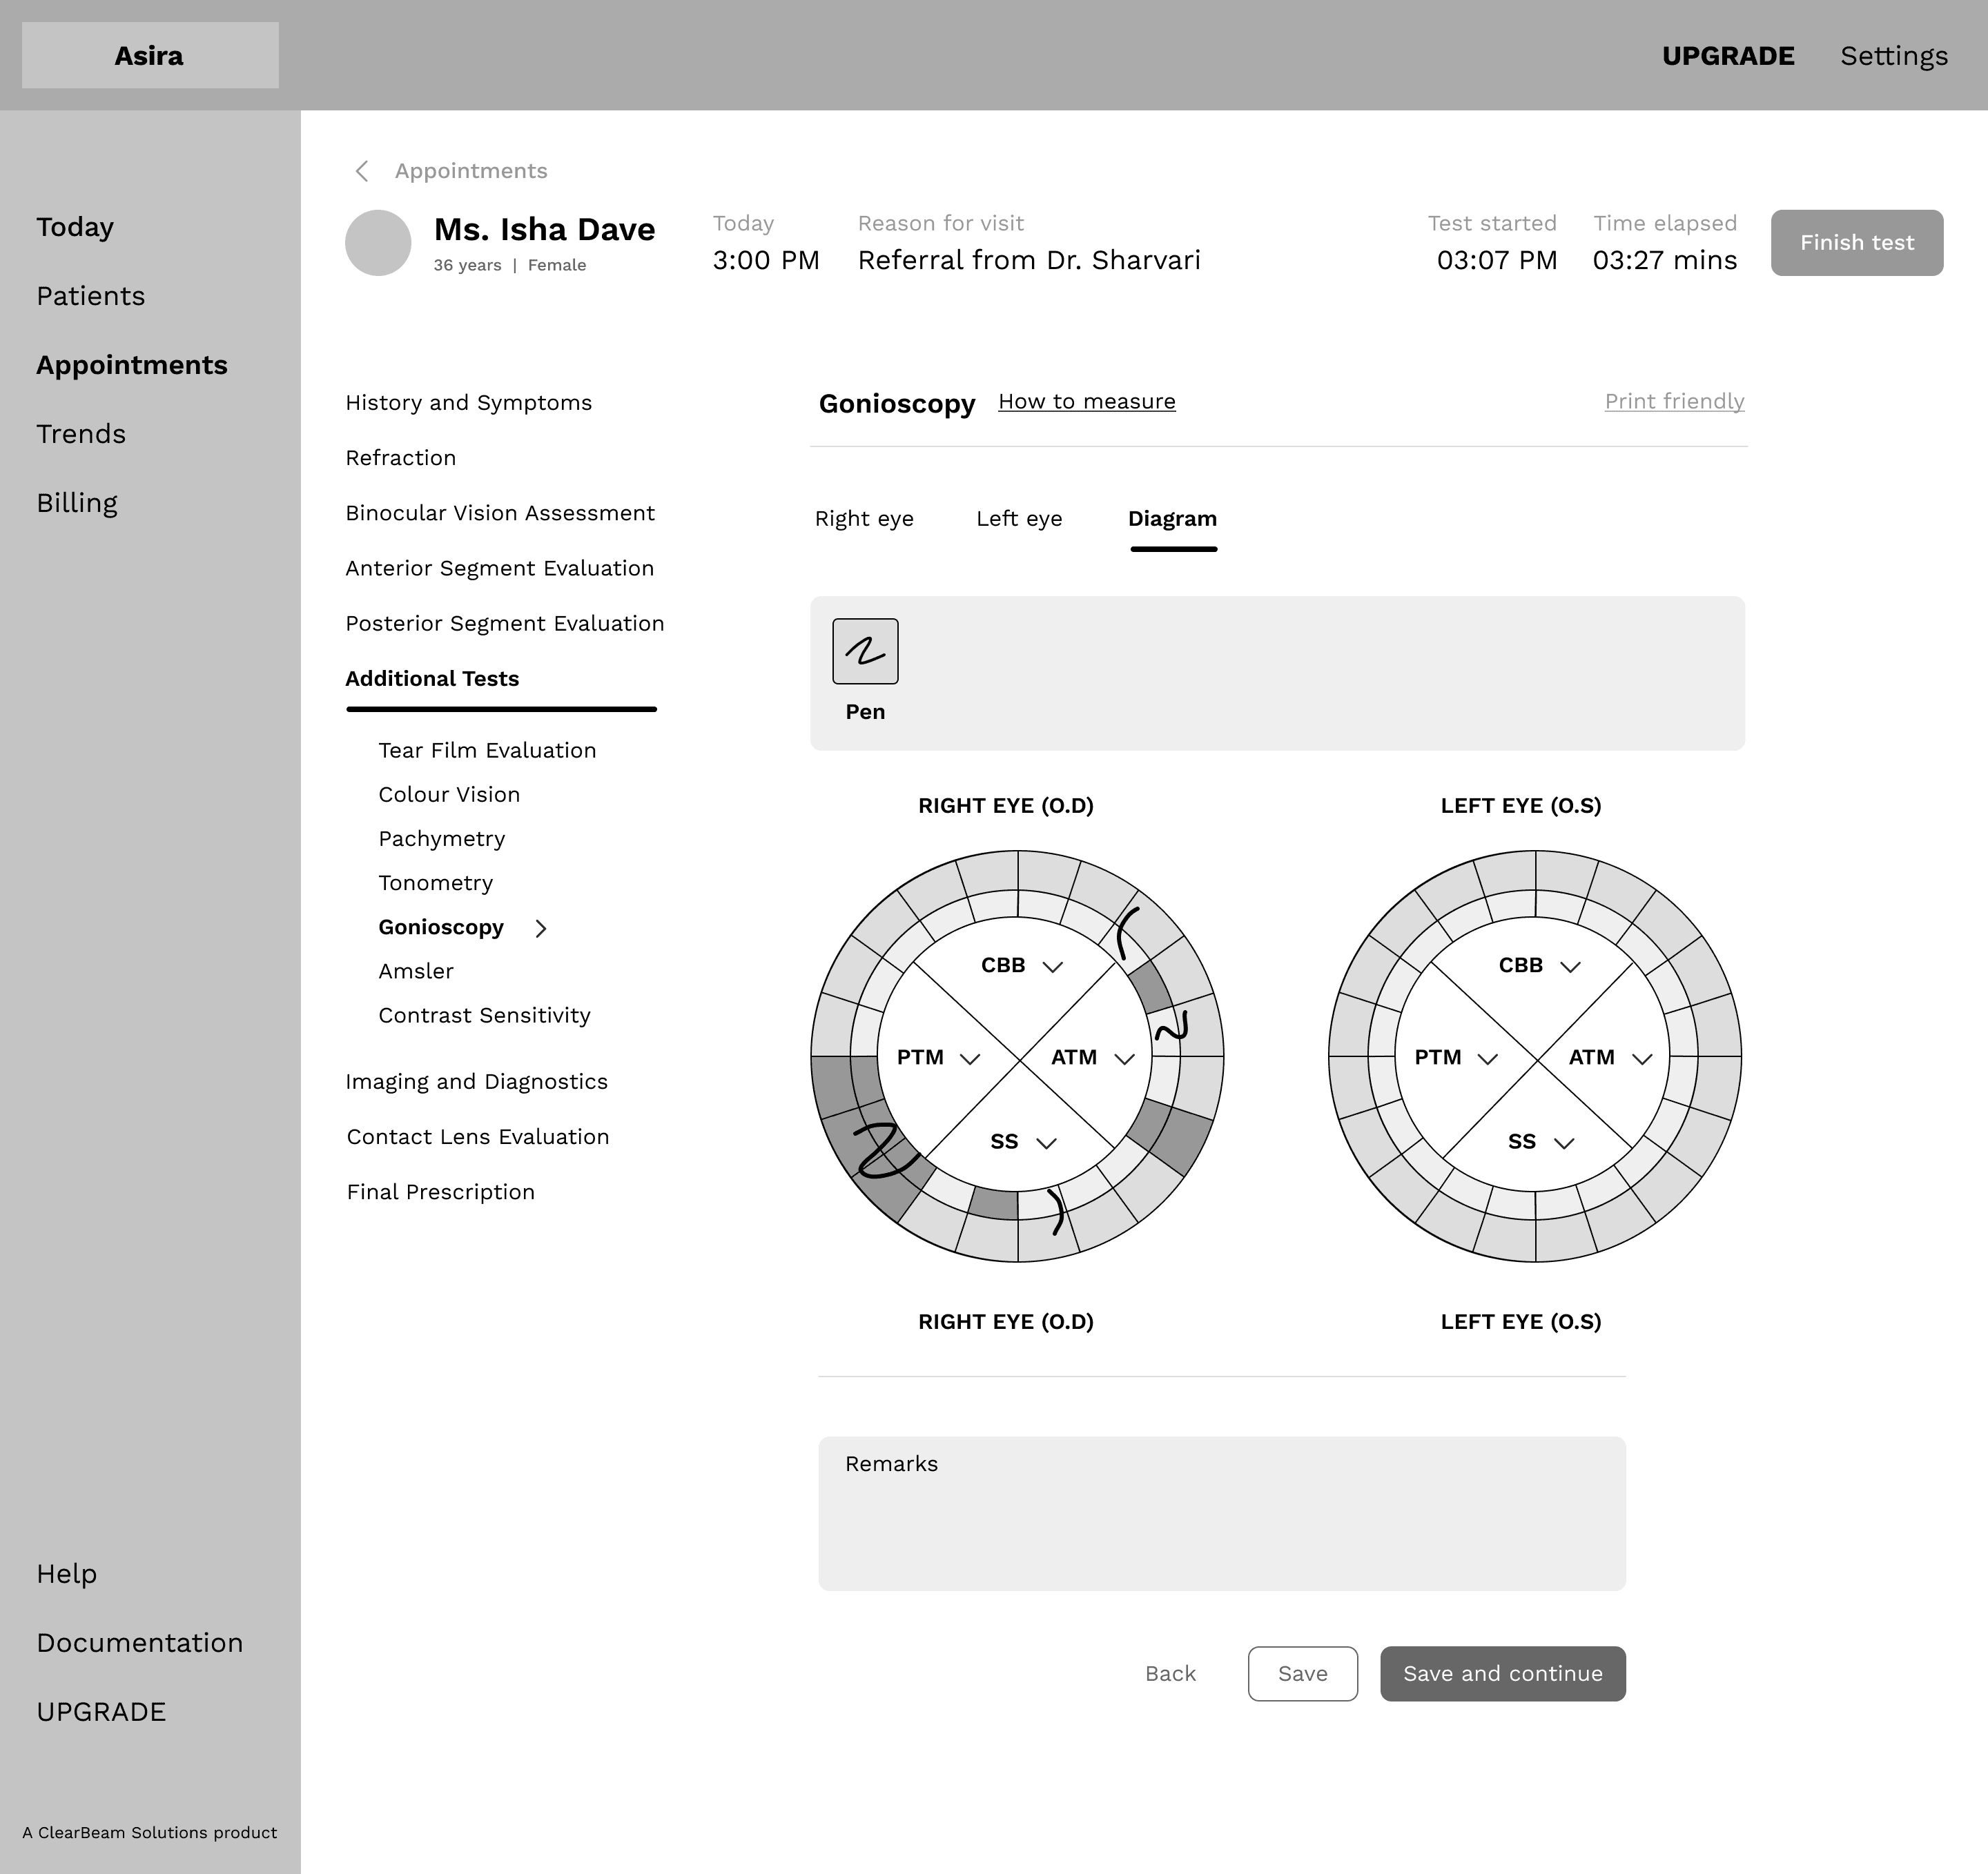Open right eye PTM dropdown
1988x1874 pixels.
(x=969, y=1058)
